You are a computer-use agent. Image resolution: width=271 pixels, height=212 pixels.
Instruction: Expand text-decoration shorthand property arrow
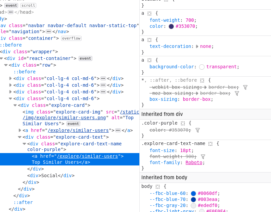(x=197, y=47)
